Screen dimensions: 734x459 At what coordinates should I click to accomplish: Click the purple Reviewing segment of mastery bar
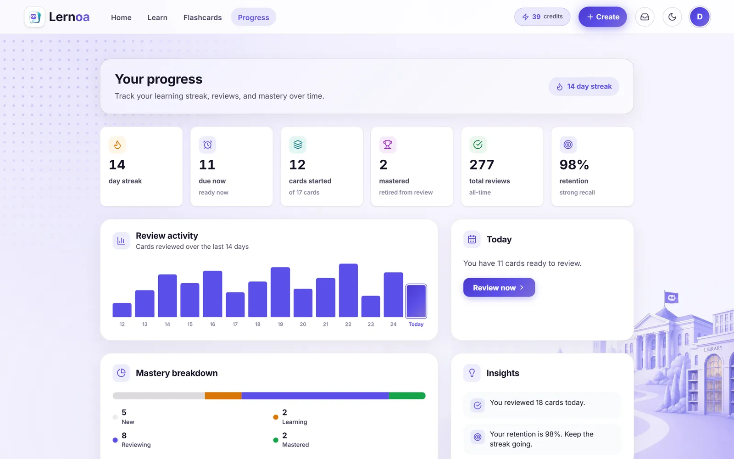click(315, 396)
